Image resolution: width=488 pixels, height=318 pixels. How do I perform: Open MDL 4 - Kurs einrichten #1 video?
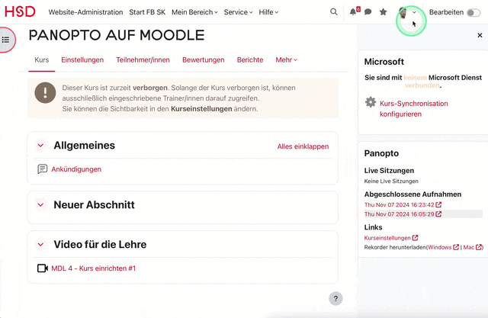click(93, 268)
